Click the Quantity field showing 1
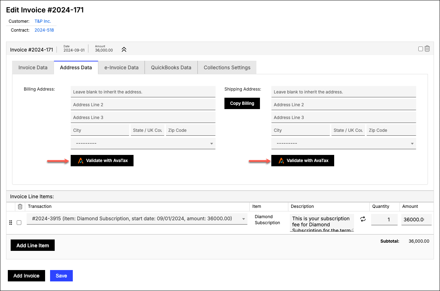Screen dimensions: 440x291 tap(384, 220)
